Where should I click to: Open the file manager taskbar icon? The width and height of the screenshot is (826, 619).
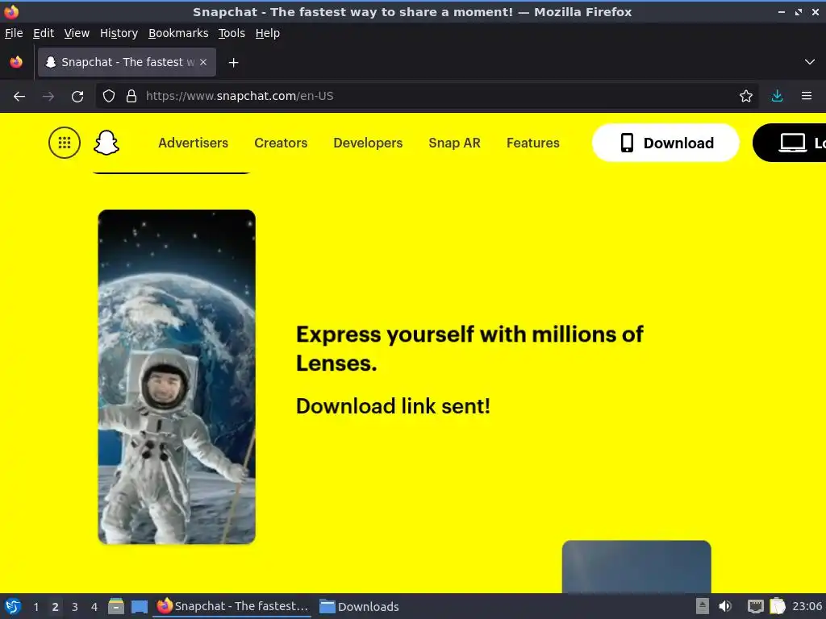tap(116, 606)
